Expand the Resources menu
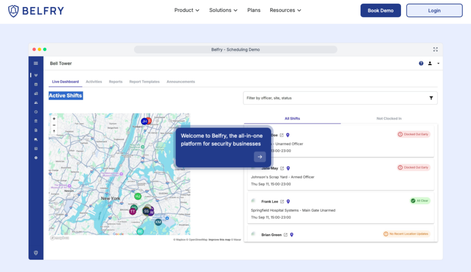 (285, 10)
